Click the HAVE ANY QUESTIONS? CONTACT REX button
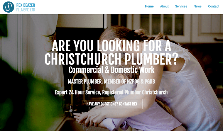The height and width of the screenshot is (131, 223). (112, 104)
